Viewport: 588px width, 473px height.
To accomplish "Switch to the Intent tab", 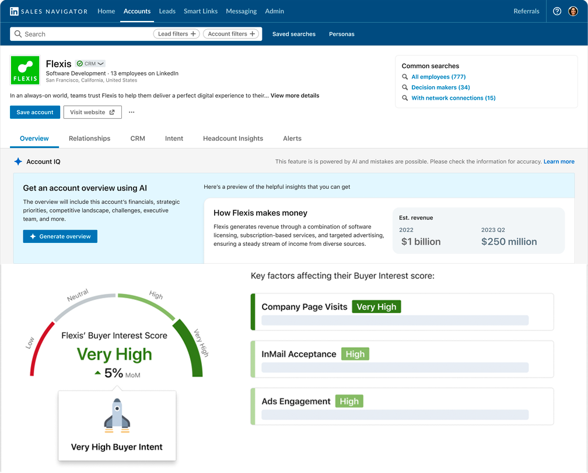I will click(174, 139).
